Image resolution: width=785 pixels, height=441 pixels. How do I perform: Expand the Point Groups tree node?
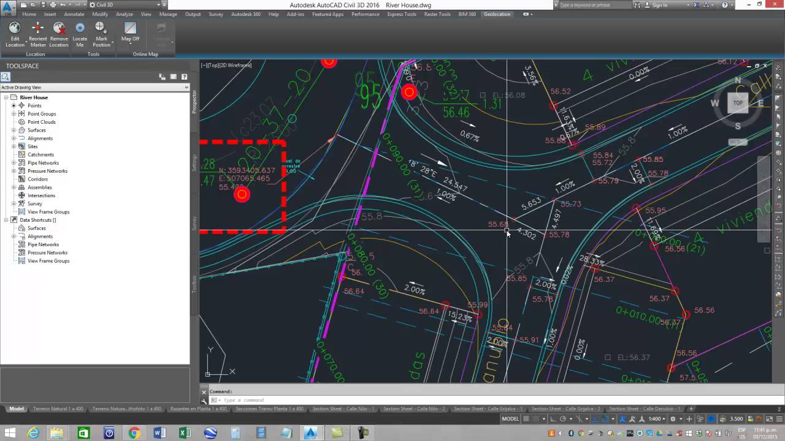pos(13,114)
